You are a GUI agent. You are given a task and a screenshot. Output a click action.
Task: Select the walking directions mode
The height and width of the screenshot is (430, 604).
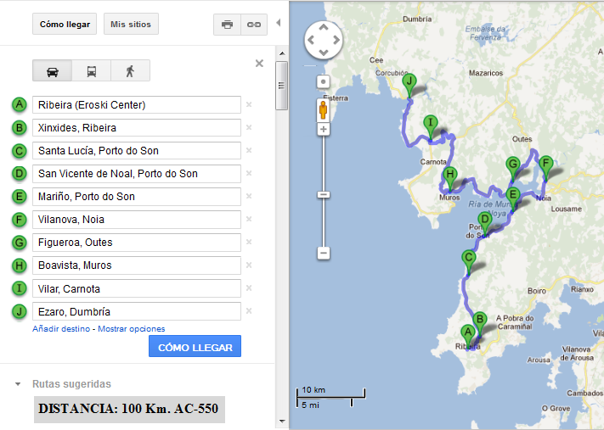point(130,71)
